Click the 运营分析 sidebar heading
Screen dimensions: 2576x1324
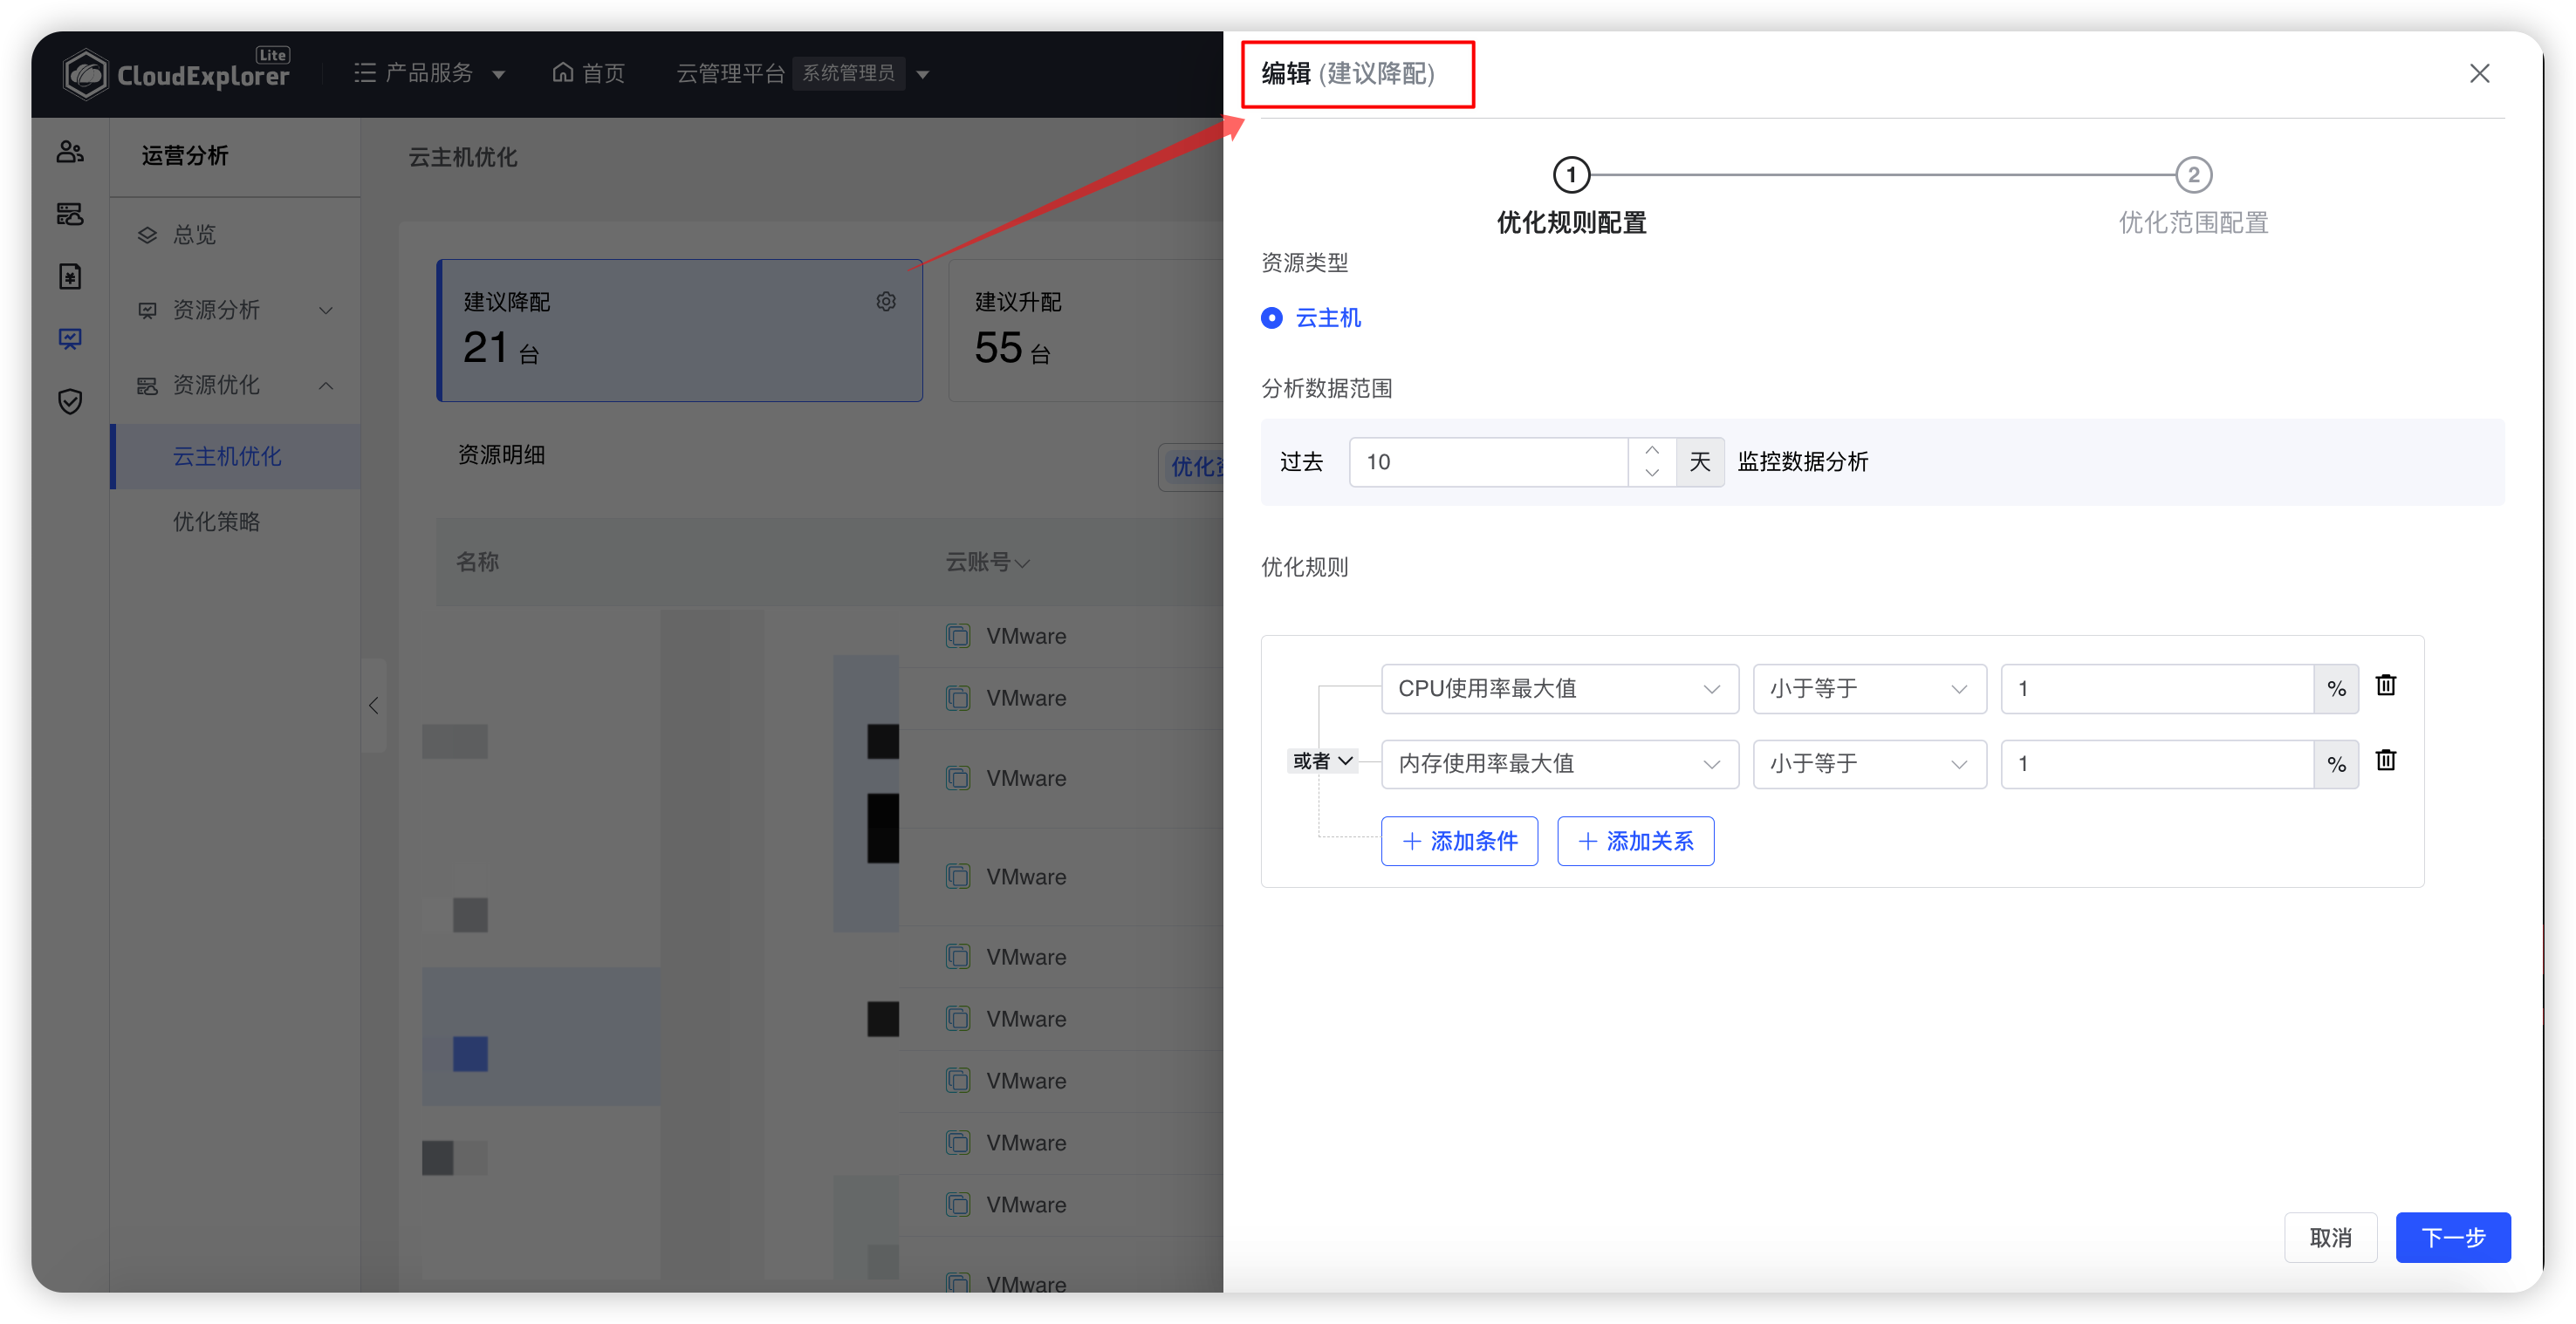[184, 156]
